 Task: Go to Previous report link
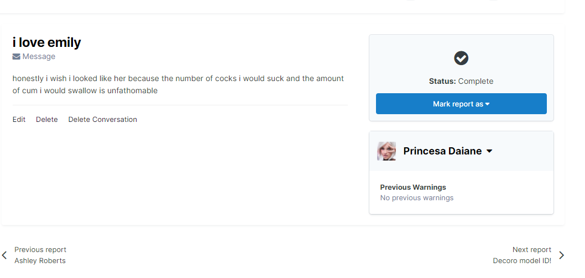(x=40, y=249)
